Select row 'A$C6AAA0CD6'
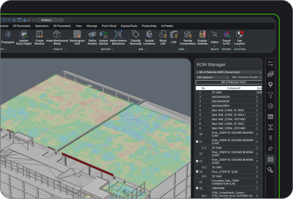 click(229, 97)
